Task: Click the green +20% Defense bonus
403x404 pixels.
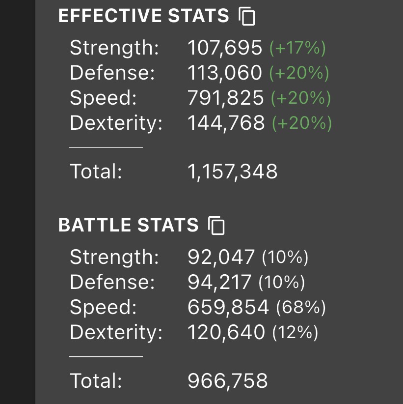Action: pos(299,73)
